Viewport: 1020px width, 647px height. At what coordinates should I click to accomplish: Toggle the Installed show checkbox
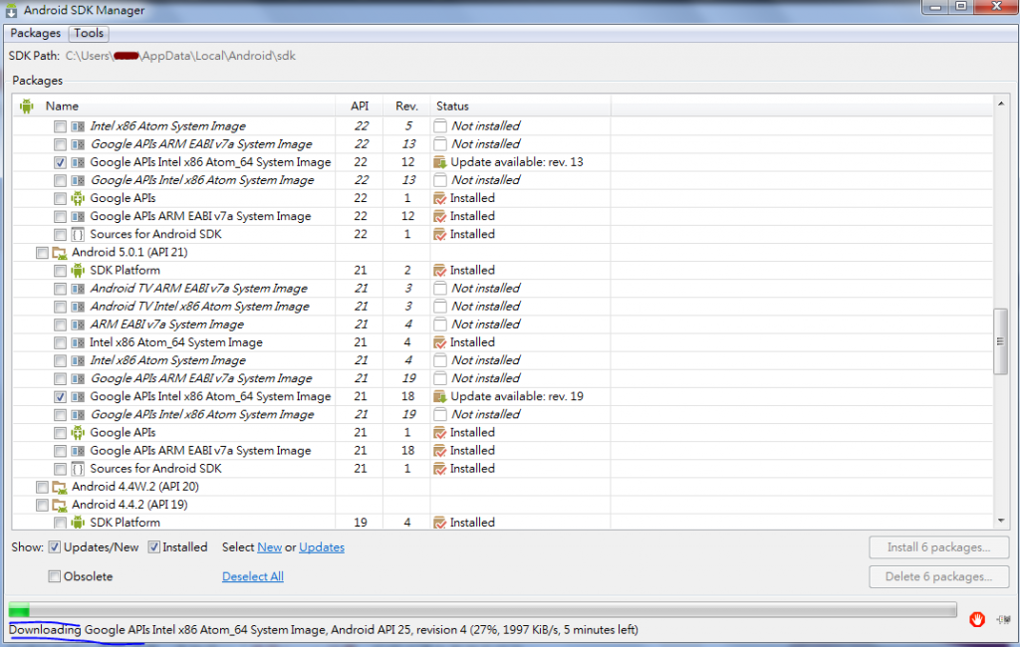click(x=154, y=547)
